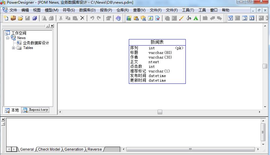270x155 pixels.
Task: Click the 序列 int pk column row
Action: (x=157, y=48)
